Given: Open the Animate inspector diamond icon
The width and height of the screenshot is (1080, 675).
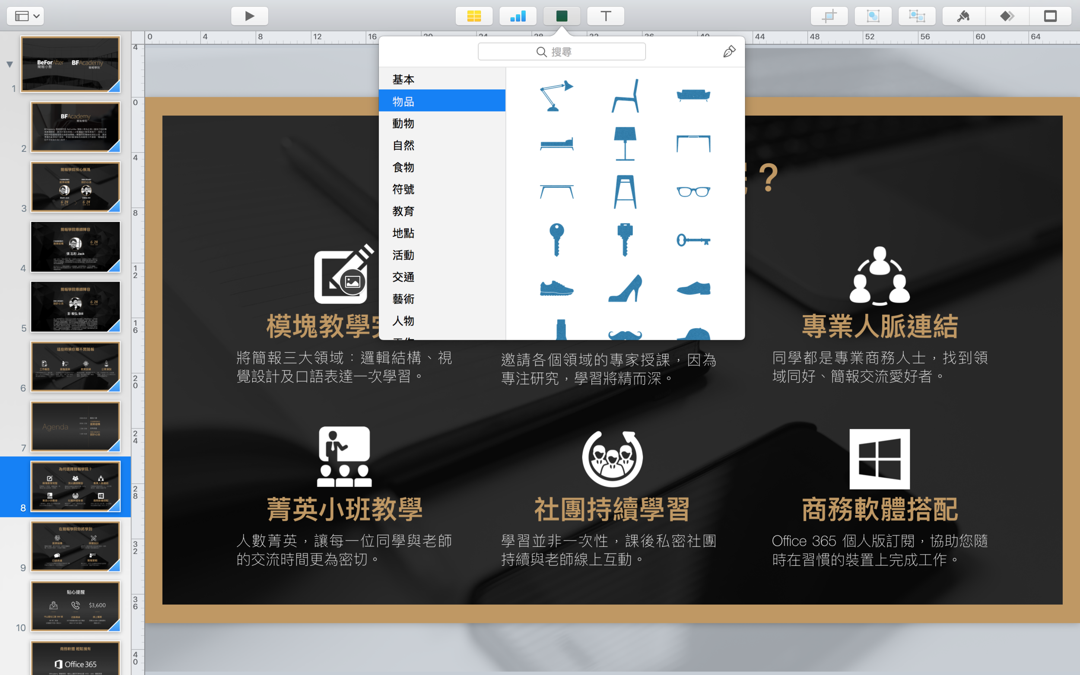Looking at the screenshot, I should [1007, 16].
